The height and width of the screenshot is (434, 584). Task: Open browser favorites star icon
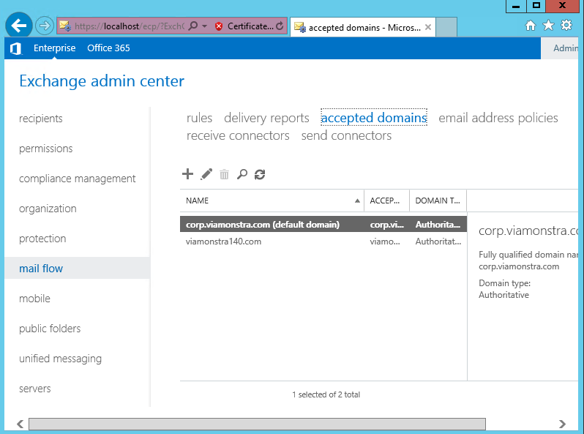[548, 26]
